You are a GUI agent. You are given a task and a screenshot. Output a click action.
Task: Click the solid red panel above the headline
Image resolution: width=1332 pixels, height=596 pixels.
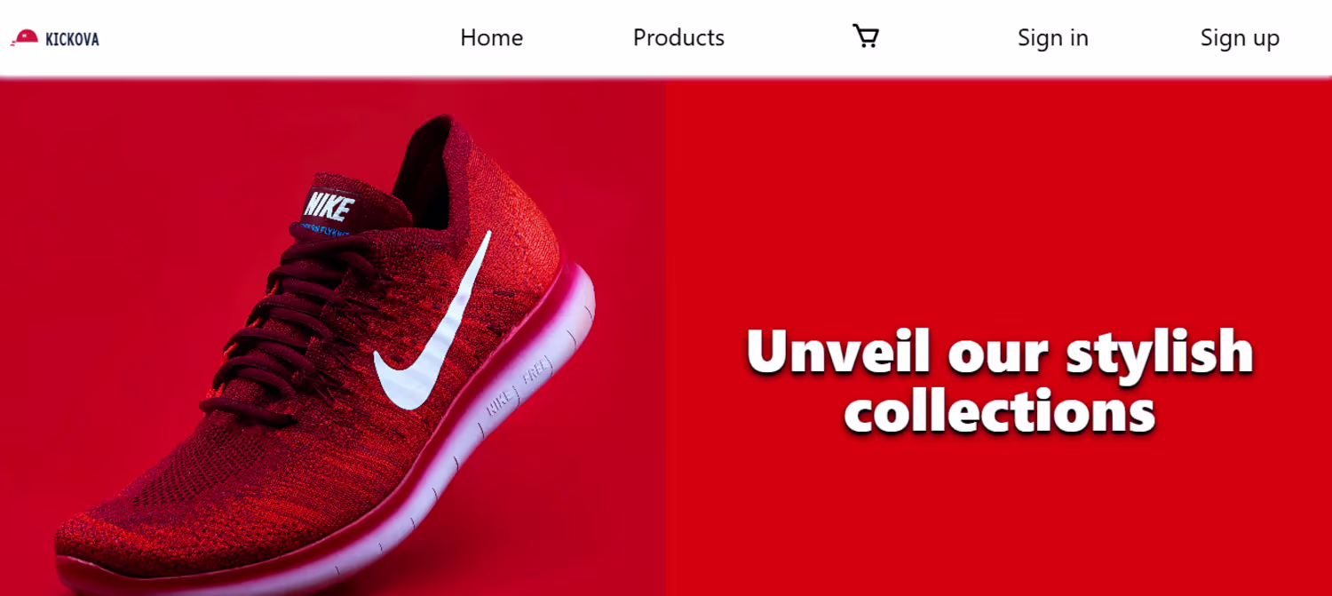coord(999,195)
